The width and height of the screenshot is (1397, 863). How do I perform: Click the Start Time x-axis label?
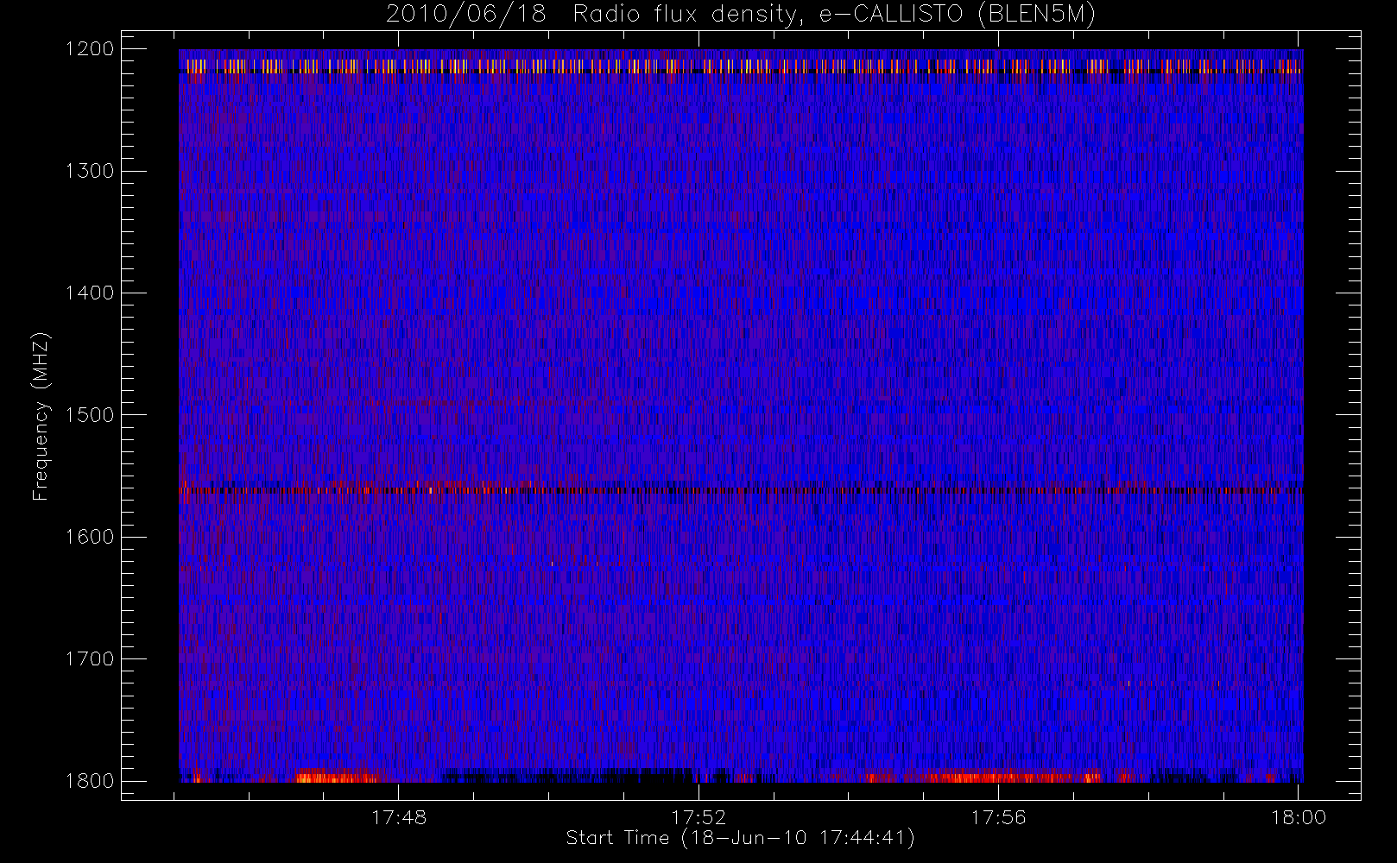[x=741, y=838]
